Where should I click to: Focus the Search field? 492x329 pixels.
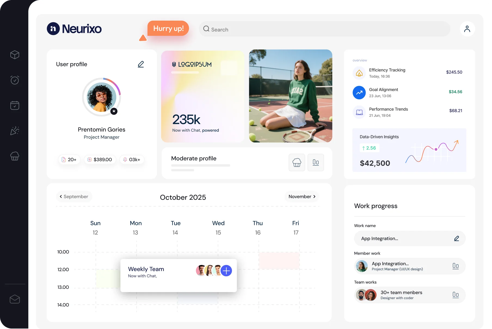324,29
